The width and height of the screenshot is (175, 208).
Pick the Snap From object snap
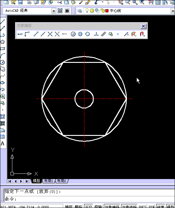(27, 34)
